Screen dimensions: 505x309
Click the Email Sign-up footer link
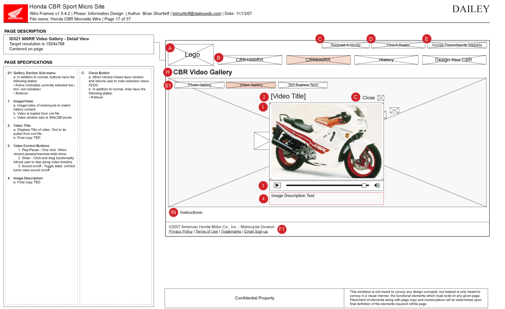point(256,232)
